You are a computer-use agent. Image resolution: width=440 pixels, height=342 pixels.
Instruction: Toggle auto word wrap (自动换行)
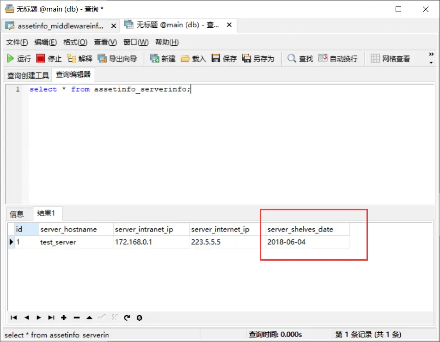coord(338,59)
